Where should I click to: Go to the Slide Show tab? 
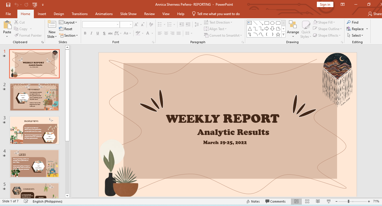click(128, 14)
